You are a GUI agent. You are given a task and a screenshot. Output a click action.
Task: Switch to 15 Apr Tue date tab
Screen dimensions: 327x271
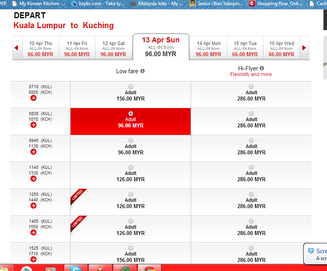pos(245,49)
